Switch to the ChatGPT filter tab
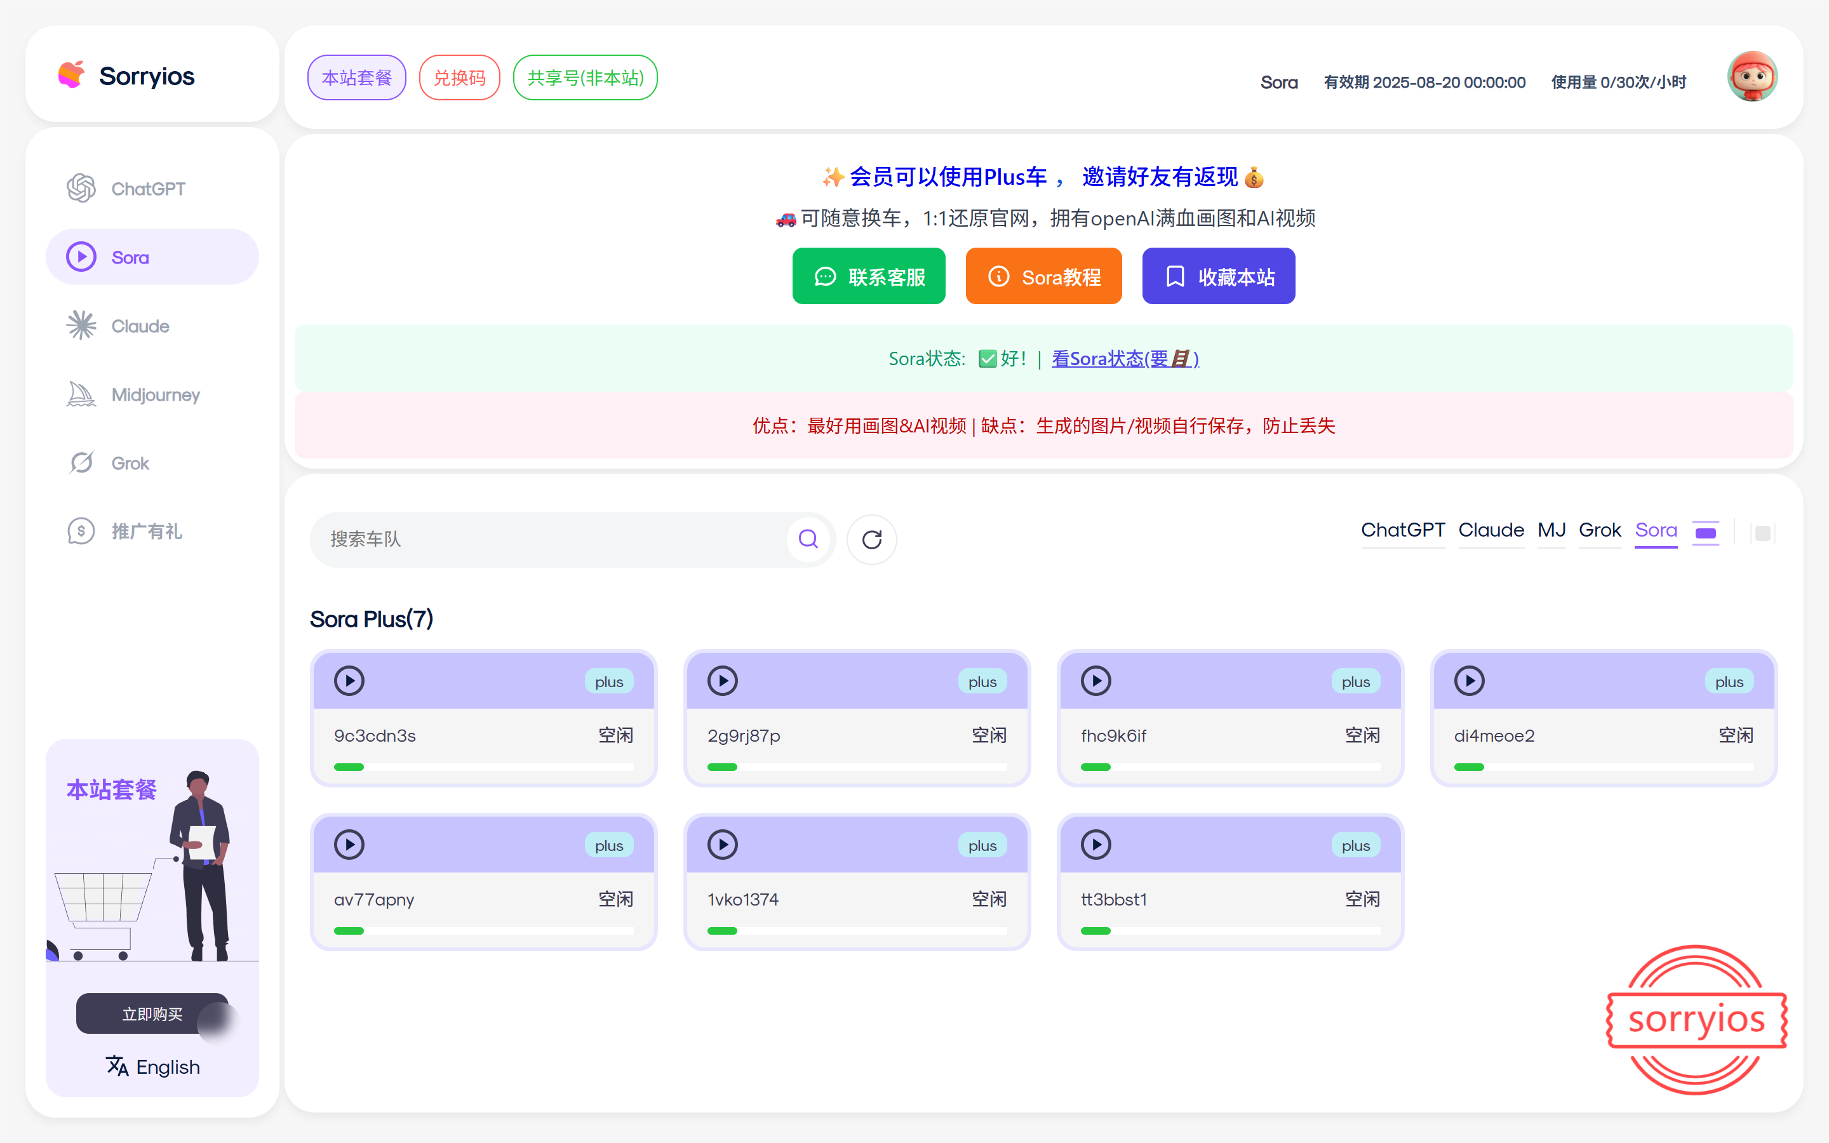 pos(1403,531)
